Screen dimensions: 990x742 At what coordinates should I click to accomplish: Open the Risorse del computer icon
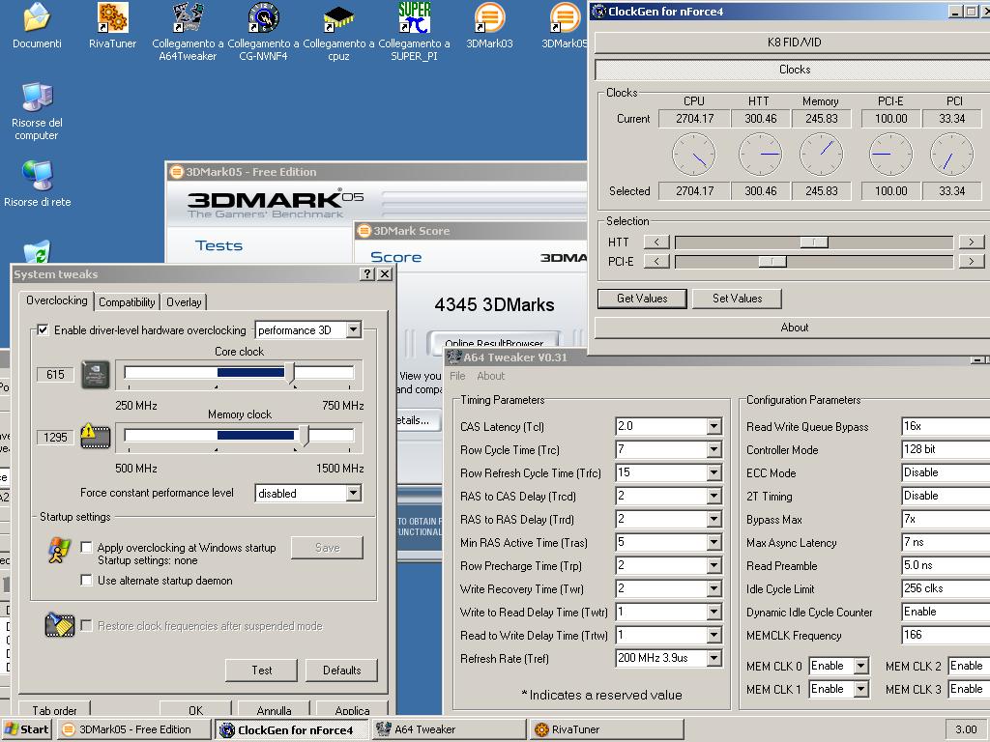[37, 98]
